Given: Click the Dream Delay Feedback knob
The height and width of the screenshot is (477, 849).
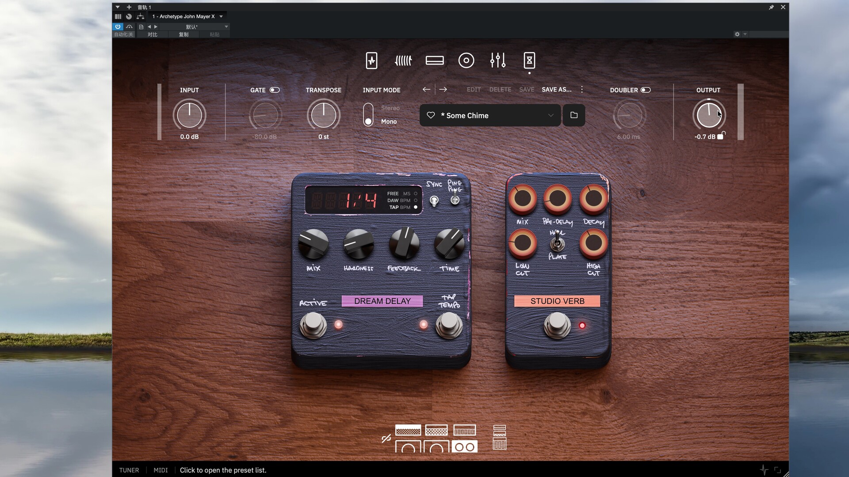Looking at the screenshot, I should (404, 244).
